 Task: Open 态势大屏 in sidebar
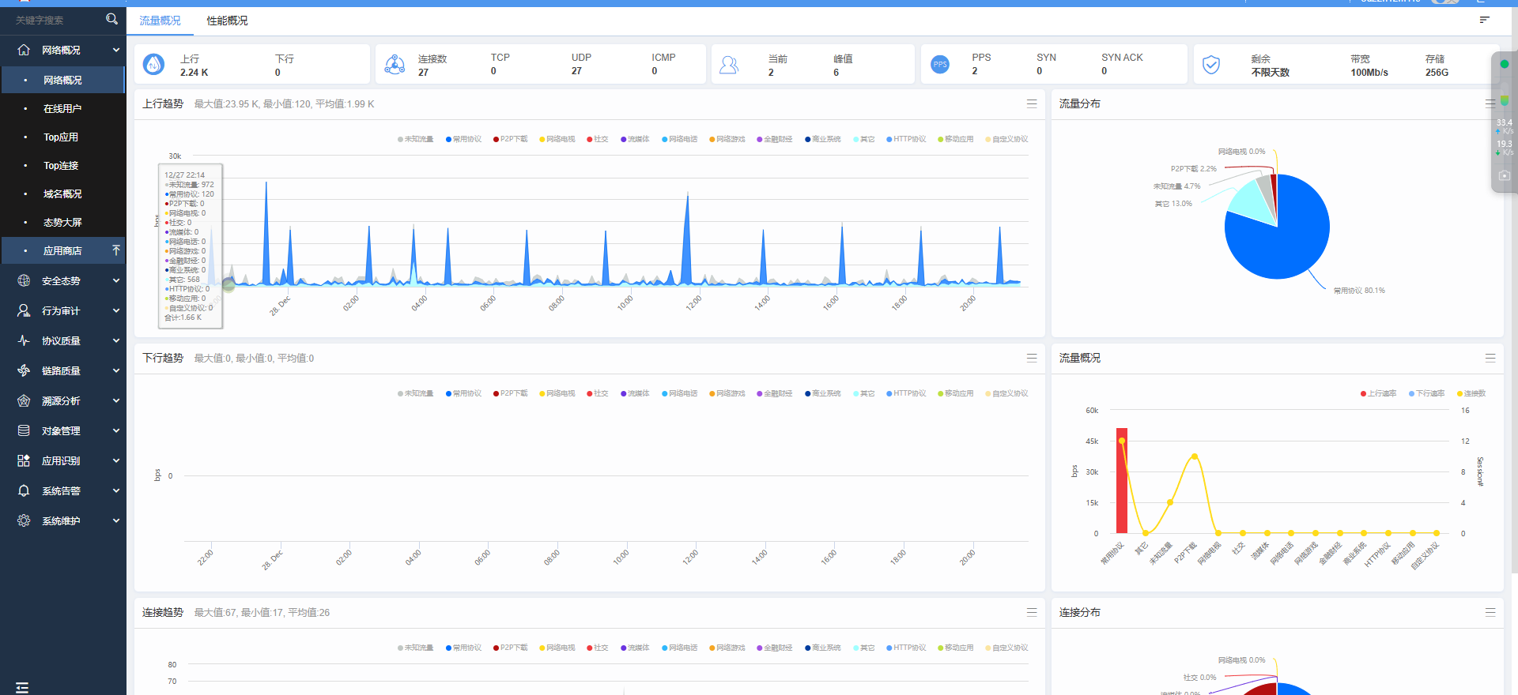[63, 222]
